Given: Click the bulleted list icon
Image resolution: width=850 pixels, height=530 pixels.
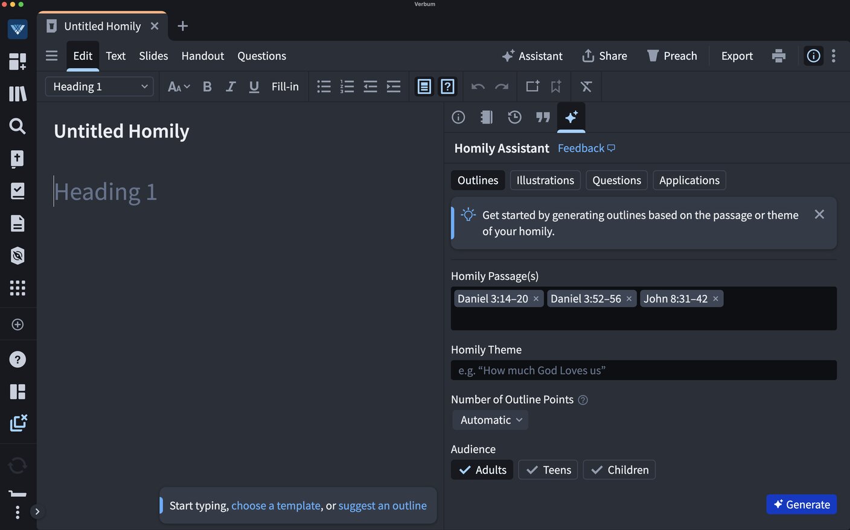Looking at the screenshot, I should pyautogui.click(x=324, y=86).
